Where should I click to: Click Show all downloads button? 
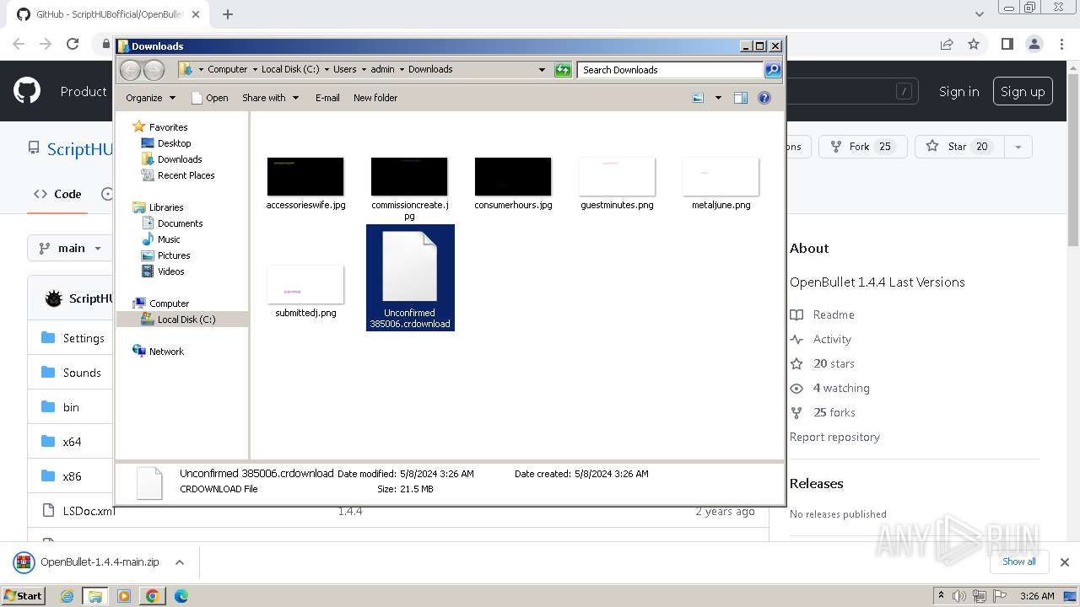(x=1018, y=561)
